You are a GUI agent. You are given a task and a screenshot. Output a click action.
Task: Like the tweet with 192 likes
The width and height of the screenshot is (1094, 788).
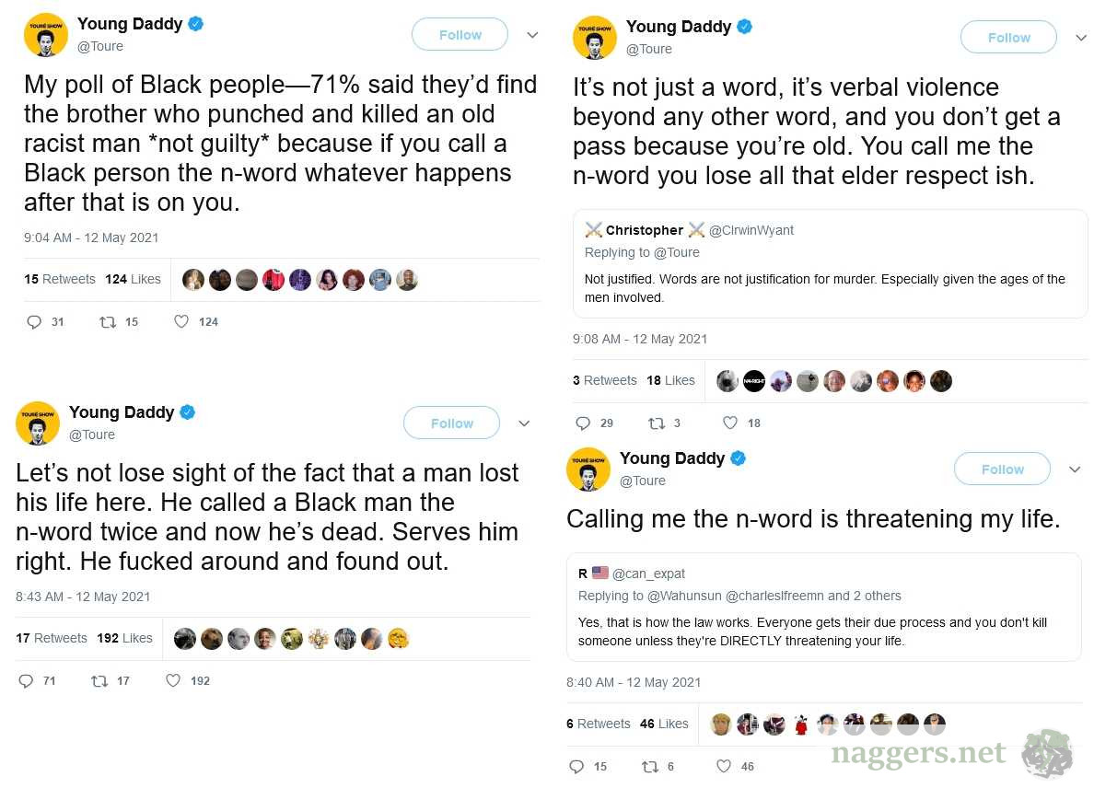point(173,681)
